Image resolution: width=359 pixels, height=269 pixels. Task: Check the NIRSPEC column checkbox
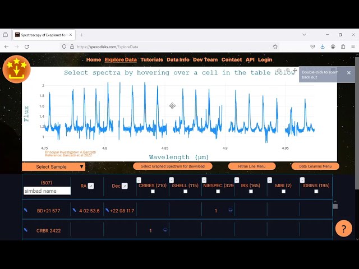218,192
